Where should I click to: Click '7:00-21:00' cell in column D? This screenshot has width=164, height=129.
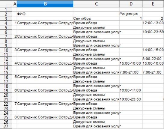131,72
